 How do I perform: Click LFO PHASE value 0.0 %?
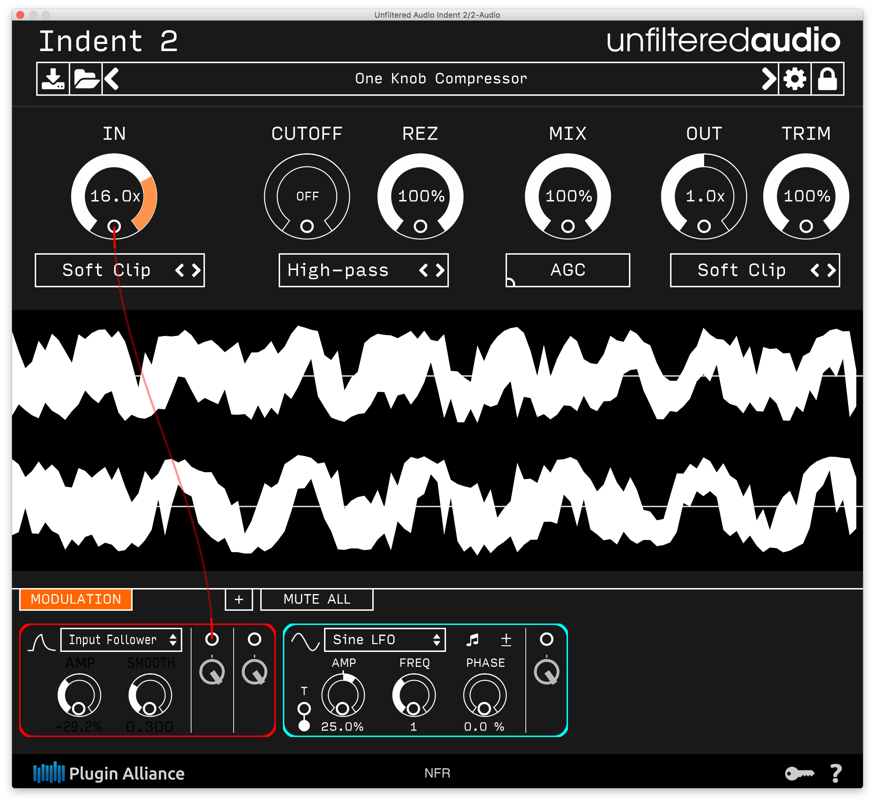484,726
